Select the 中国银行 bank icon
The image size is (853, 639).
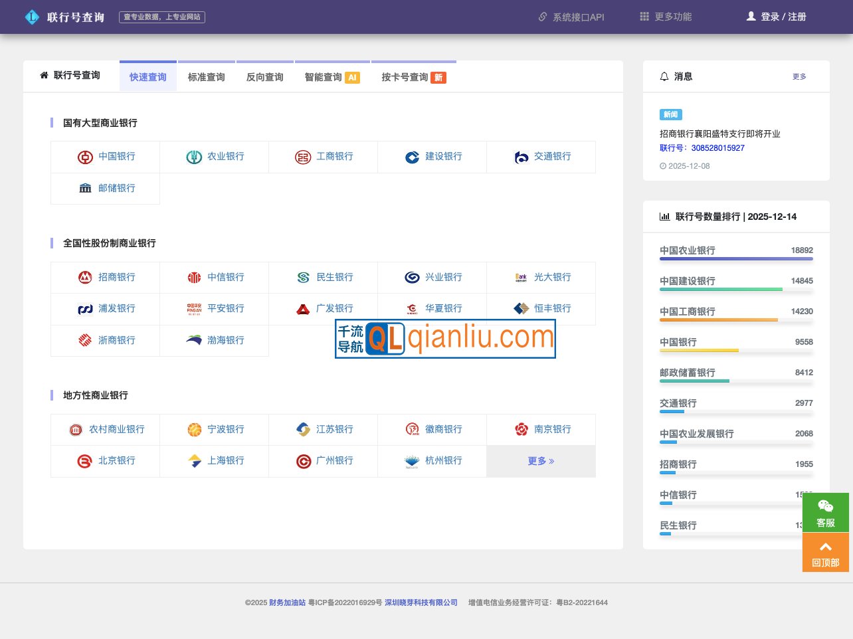(85, 157)
